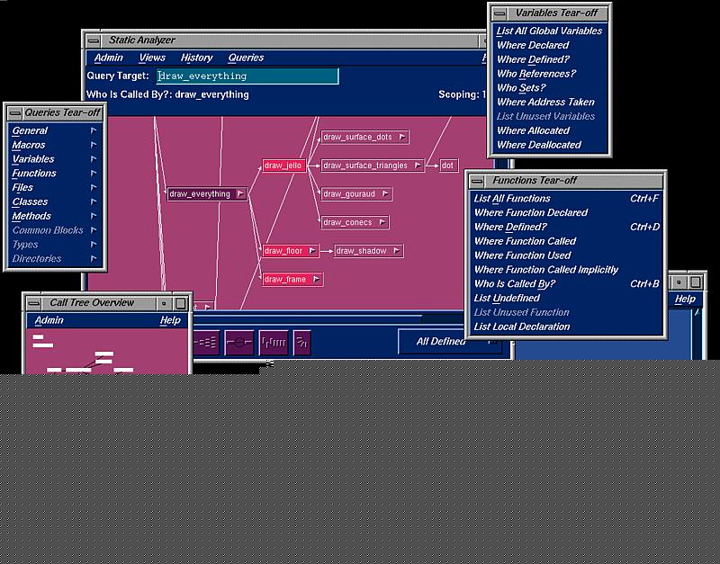Viewport: 720px width, 564px height.
Task: Open the Queries Tear-off window menu button
Action: 14,113
